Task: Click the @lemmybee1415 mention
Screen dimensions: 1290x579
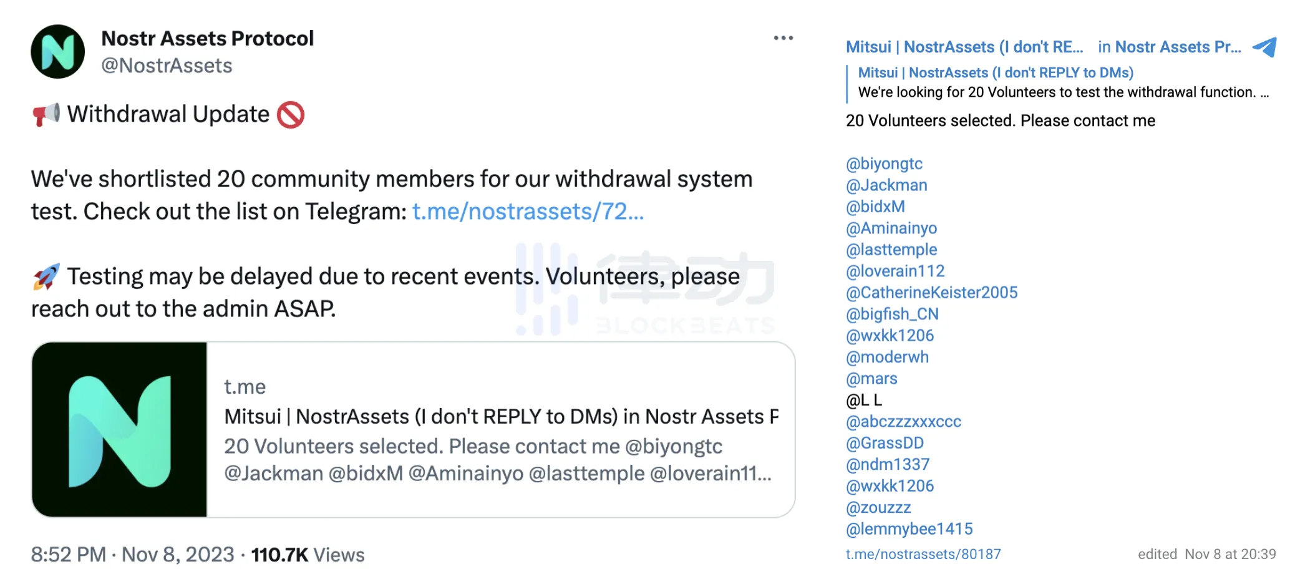Action: [x=909, y=529]
